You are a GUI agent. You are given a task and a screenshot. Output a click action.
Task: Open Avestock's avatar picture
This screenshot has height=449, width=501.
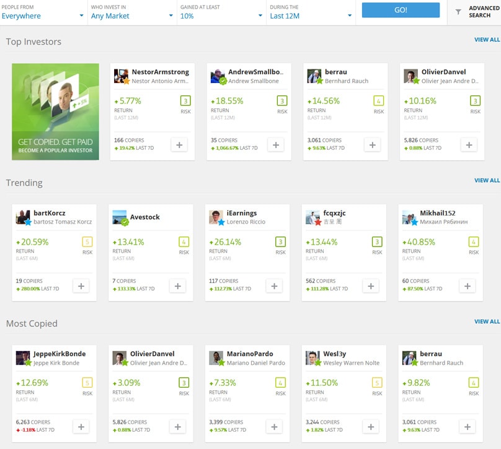pos(120,217)
